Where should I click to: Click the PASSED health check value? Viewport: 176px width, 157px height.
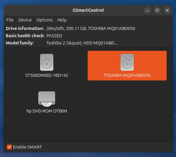click(54, 36)
